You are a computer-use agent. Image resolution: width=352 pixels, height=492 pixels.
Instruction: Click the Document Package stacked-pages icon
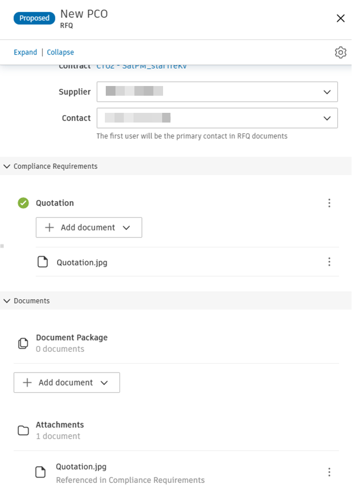point(23,343)
